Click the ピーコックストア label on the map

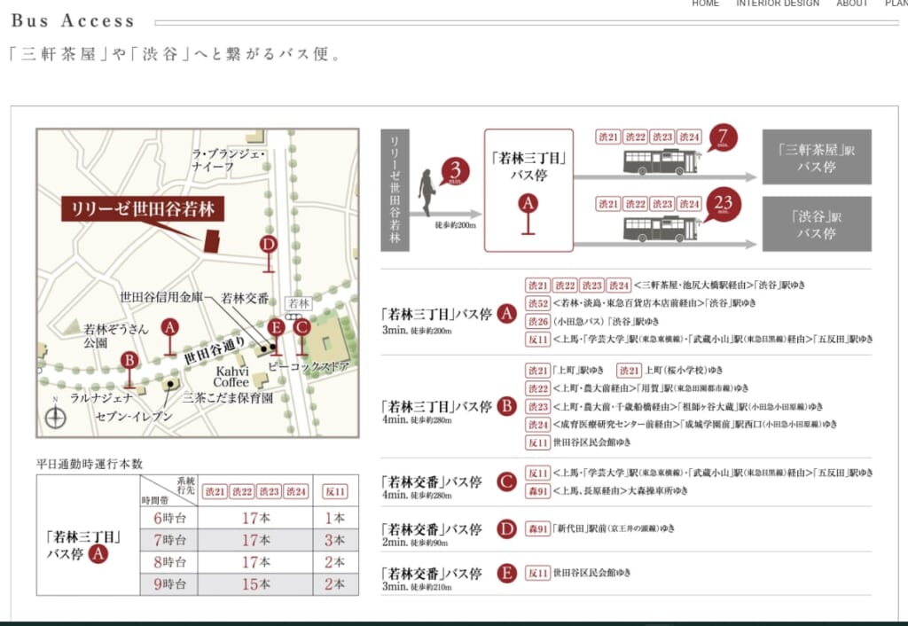pos(309,366)
